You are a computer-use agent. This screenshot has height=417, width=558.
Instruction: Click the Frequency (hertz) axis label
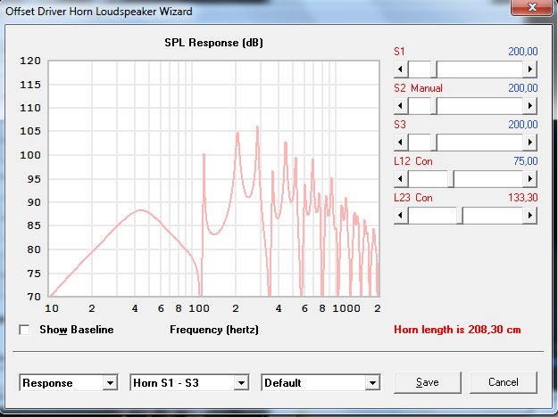coord(214,330)
